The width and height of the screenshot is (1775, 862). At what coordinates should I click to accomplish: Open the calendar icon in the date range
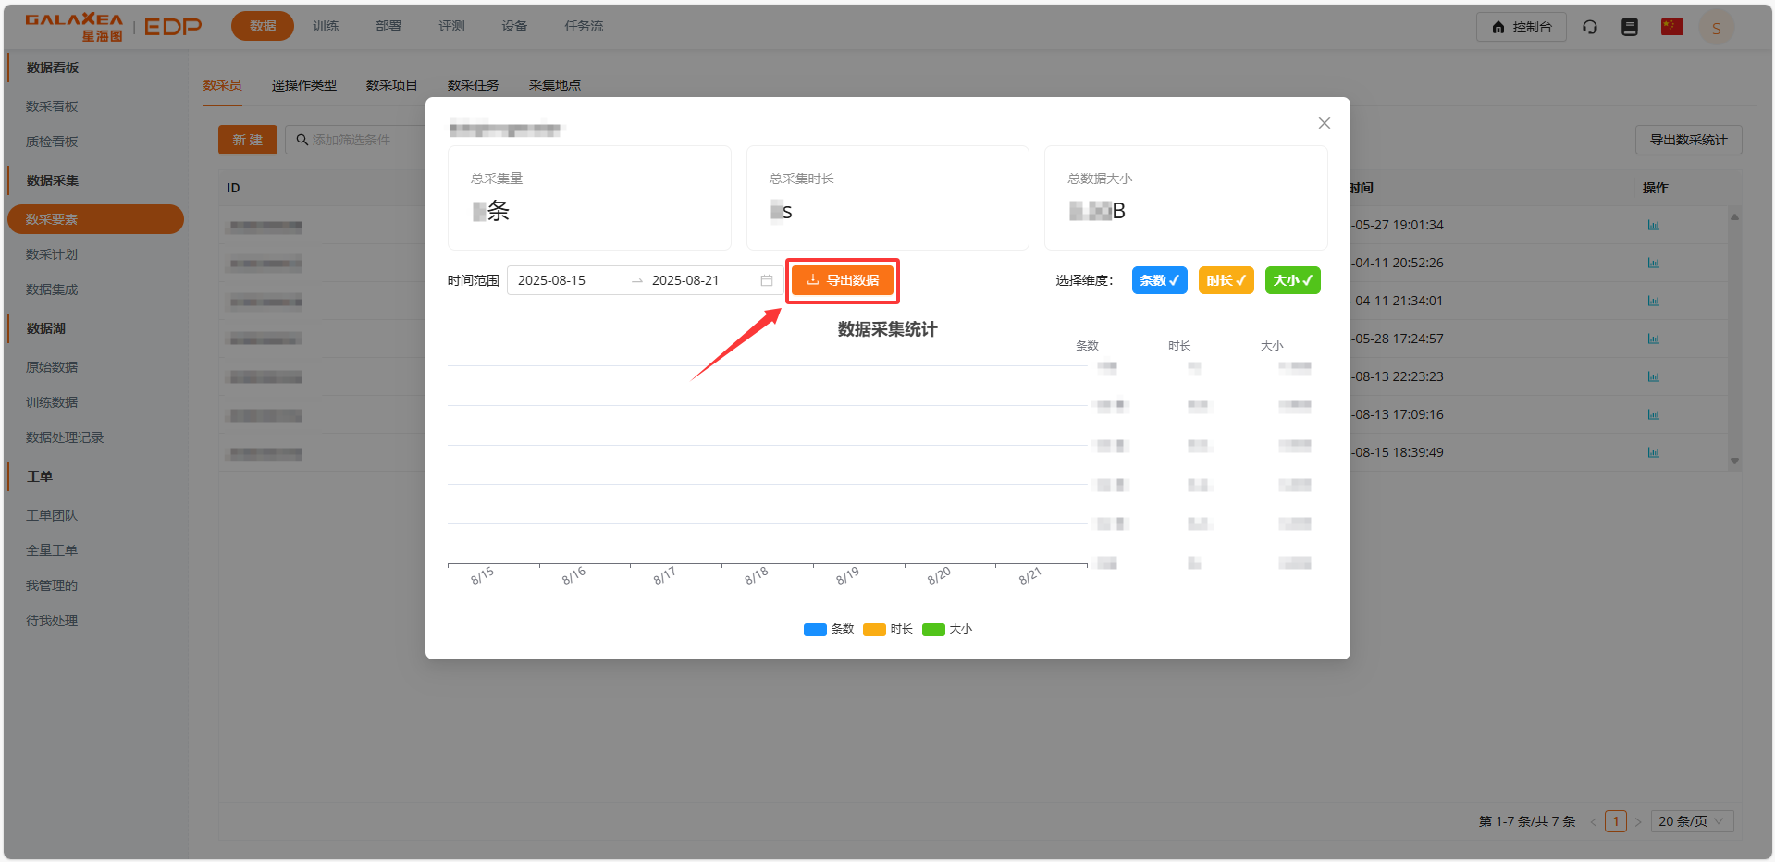[766, 279]
